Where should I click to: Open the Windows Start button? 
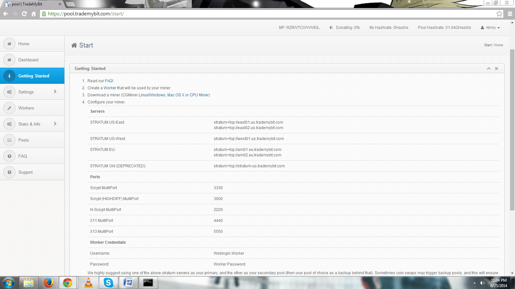click(x=8, y=283)
